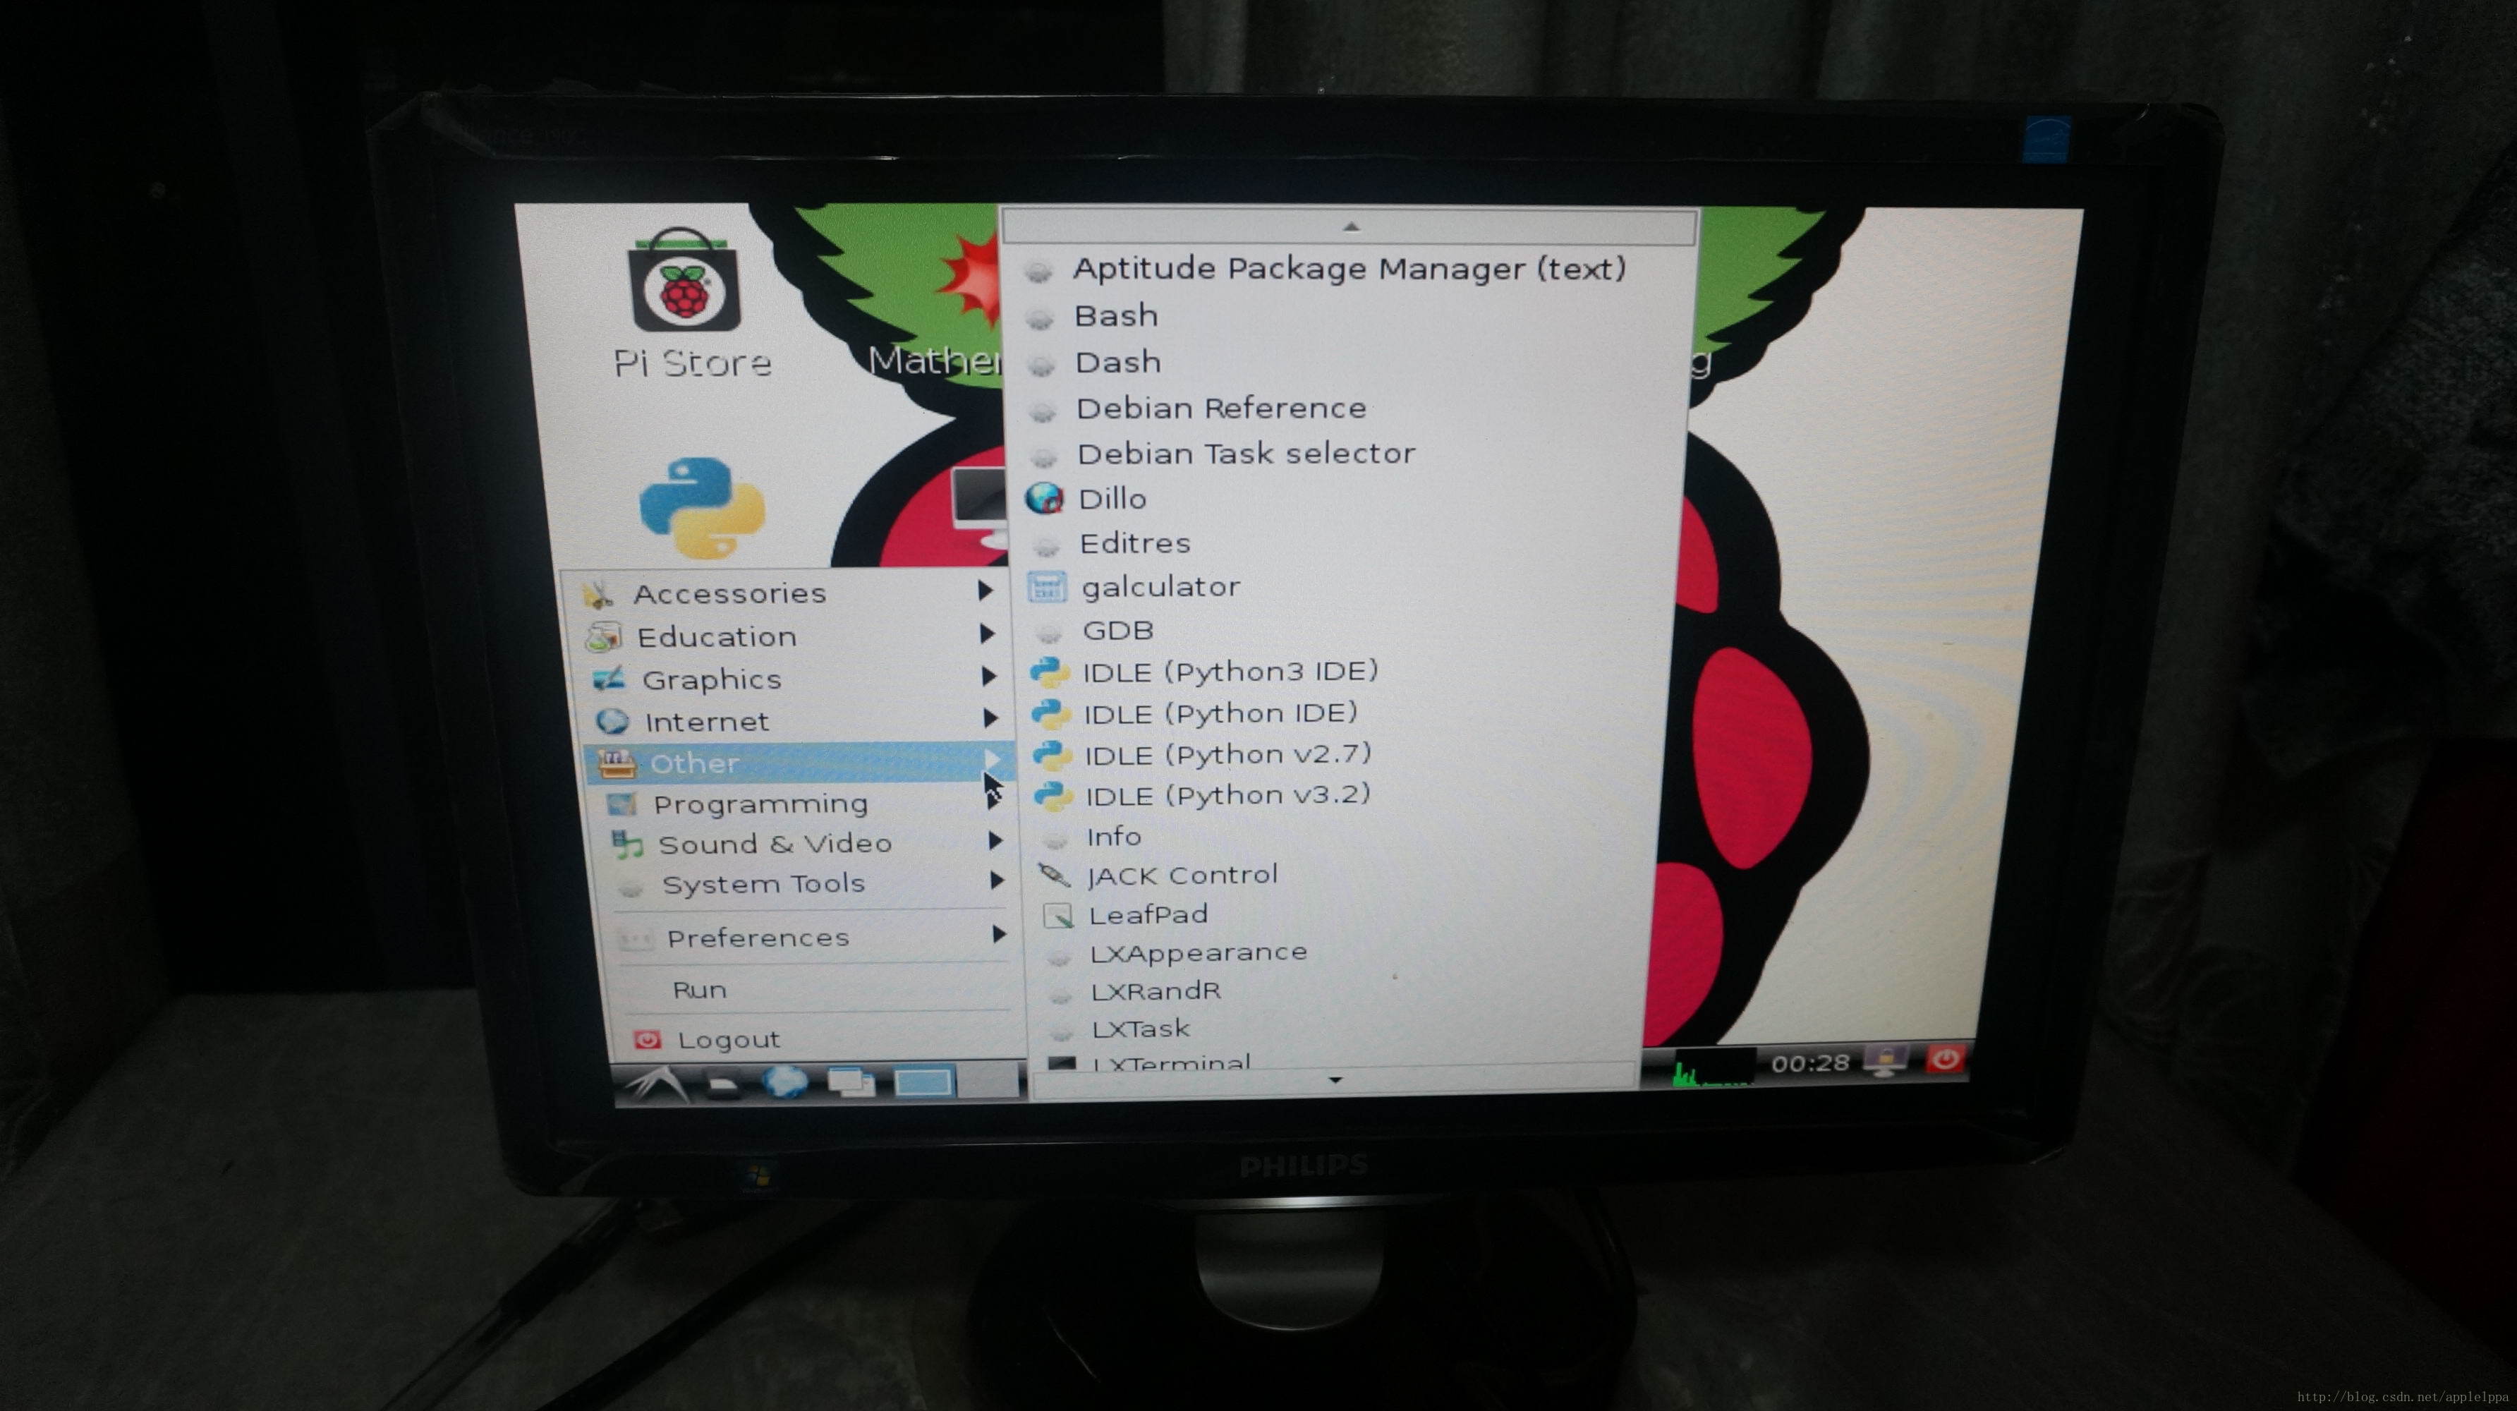Viewport: 2517px width, 1411px height.
Task: Open IDLE Python v3.2
Action: pos(1227,795)
